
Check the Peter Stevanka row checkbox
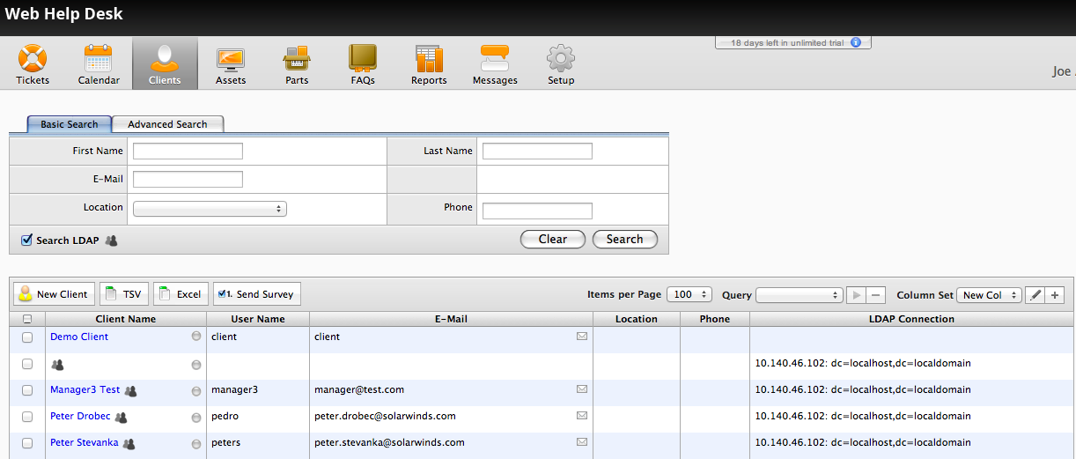(x=27, y=443)
